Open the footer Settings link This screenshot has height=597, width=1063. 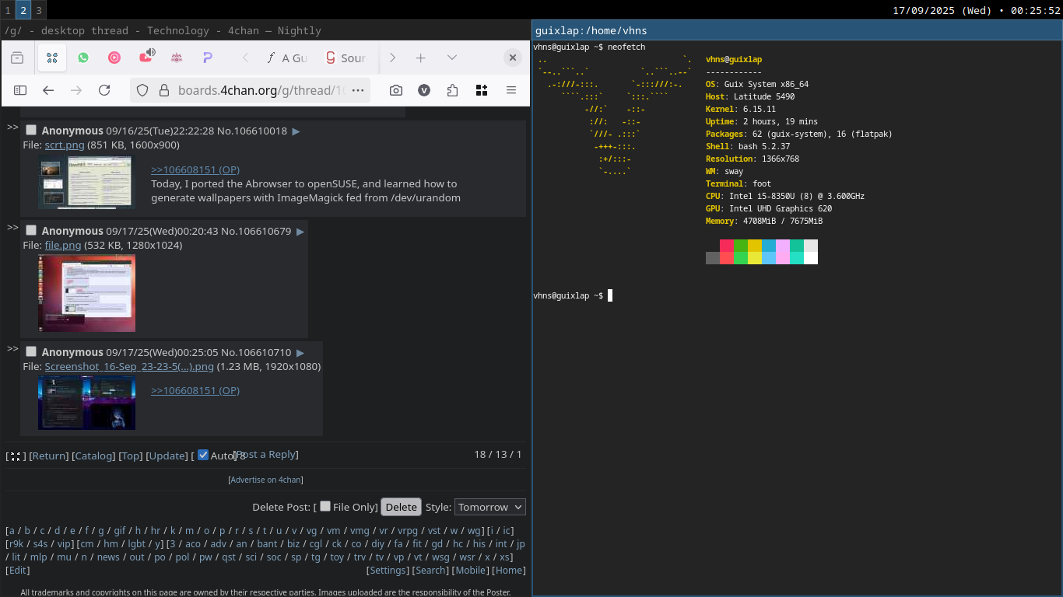pyautogui.click(x=388, y=571)
